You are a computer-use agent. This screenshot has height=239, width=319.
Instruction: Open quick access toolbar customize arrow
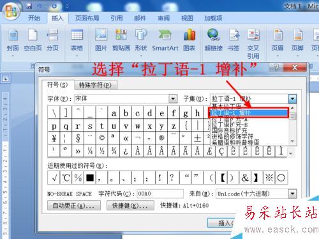click(x=68, y=6)
